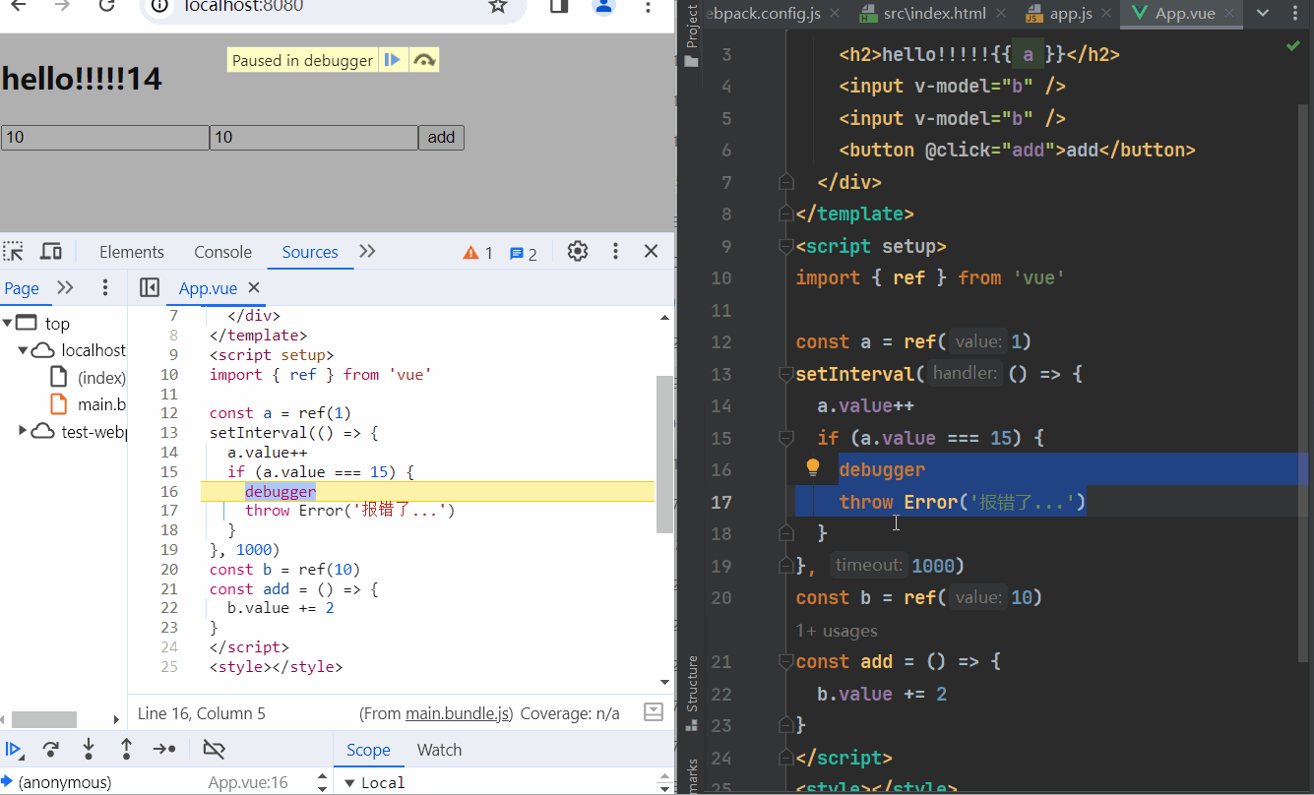Screen dimensions: 1314x795
Task: Resume script execution in paused overlay
Action: pos(392,60)
